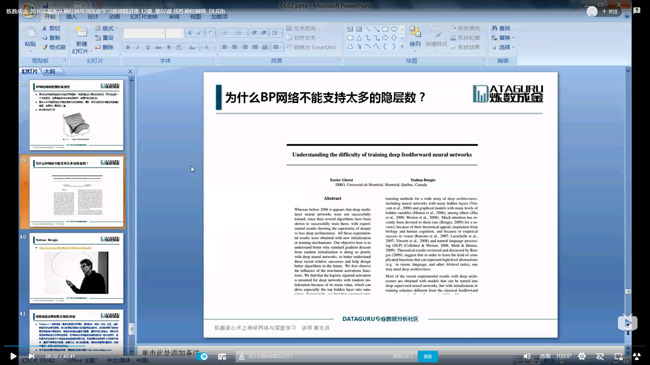Viewport: 650px width, 365px height.
Task: Toggle Strikethrough (abc) formatting
Action: 158,47
